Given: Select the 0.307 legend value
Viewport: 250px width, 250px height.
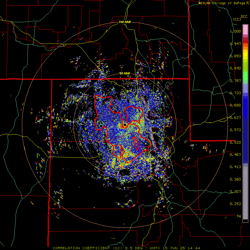Looking at the screenshot, I should [x=235, y=192].
